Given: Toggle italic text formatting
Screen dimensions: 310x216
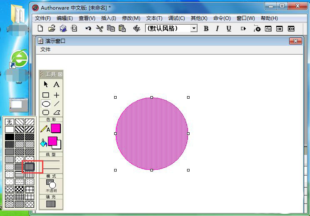Looking at the screenshot, I should [217, 28].
